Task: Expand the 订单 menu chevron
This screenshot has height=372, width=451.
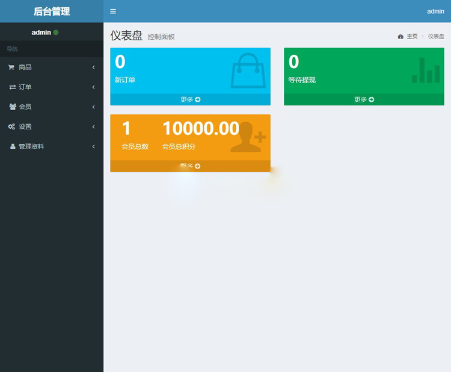Action: point(93,87)
